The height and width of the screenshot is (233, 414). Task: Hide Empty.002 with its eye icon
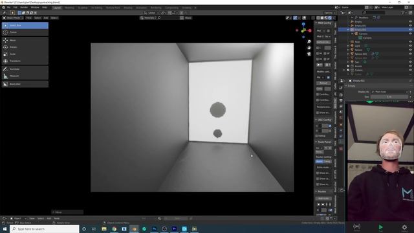coord(410,30)
